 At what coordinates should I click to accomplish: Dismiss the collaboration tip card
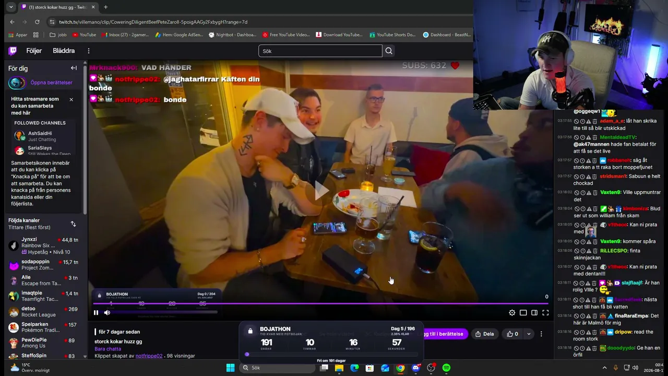coord(71,99)
